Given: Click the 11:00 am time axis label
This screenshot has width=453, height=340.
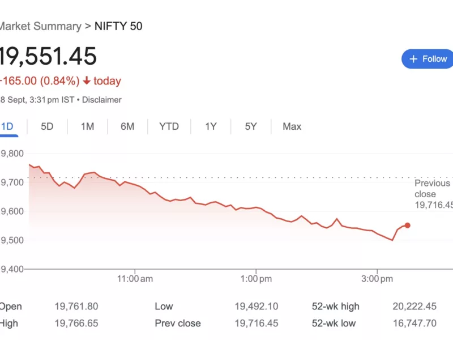Looking at the screenshot, I should 135,279.
